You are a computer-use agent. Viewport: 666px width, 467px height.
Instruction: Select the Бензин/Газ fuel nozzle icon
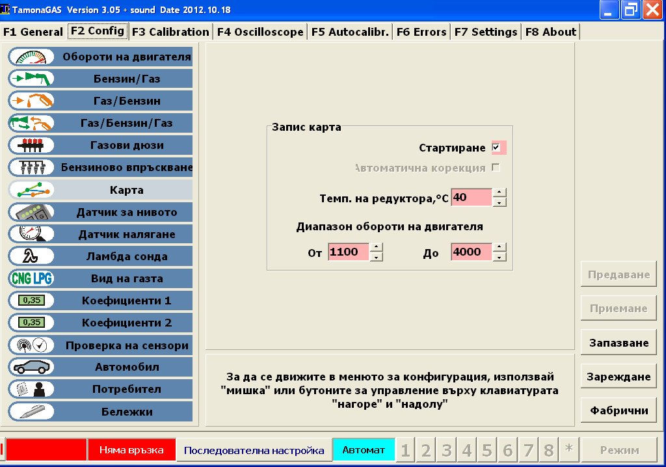[31, 79]
